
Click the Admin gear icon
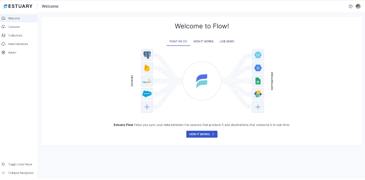pos(3,53)
